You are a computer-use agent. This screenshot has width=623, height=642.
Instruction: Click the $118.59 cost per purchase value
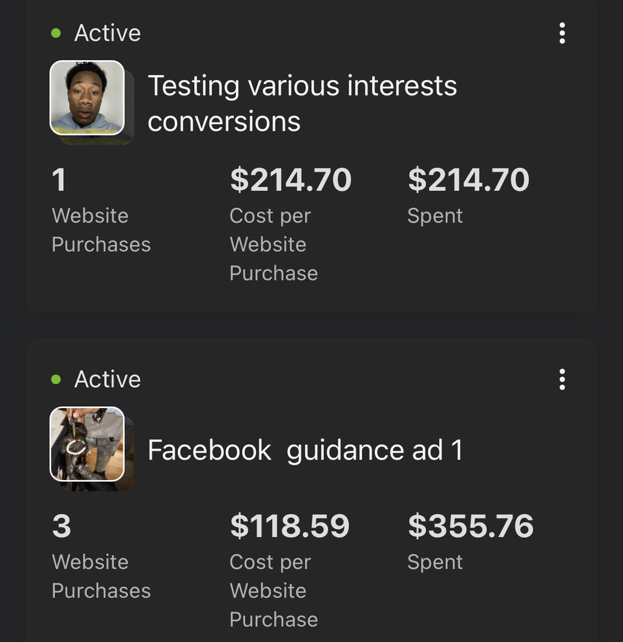289,526
